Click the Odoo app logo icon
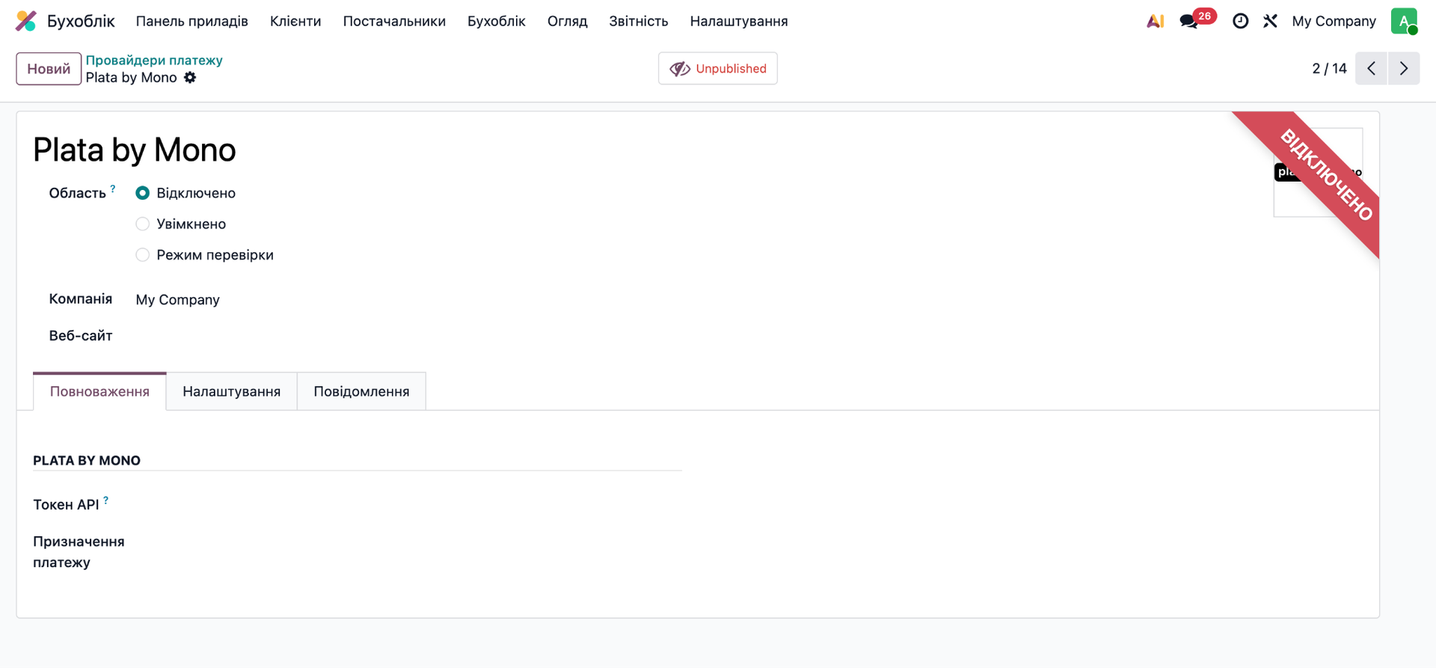 pos(26,21)
